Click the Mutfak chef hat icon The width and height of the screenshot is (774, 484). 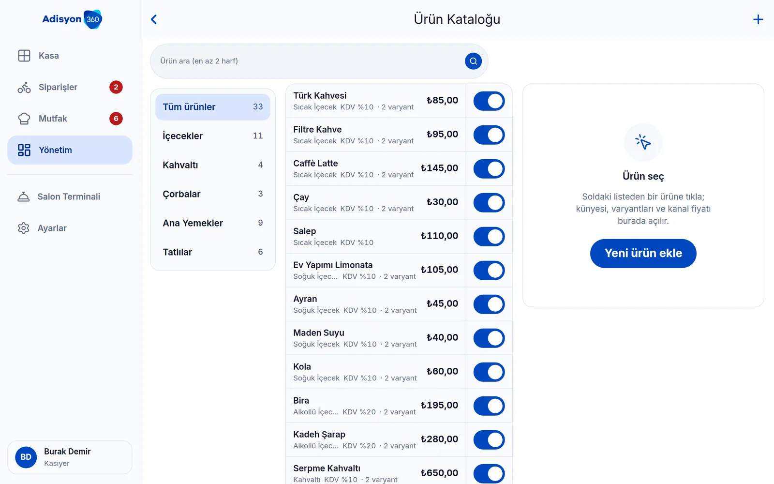[24, 119]
